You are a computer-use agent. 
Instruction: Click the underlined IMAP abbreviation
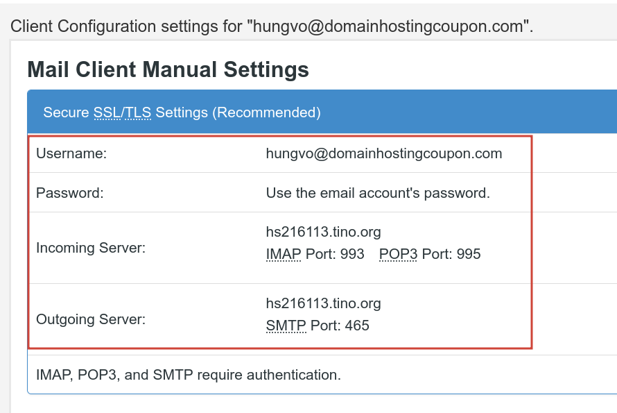click(284, 254)
